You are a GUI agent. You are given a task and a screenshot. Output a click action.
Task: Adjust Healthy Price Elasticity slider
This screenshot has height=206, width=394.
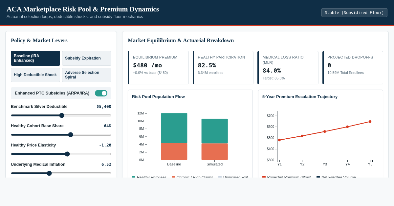tap(61, 154)
